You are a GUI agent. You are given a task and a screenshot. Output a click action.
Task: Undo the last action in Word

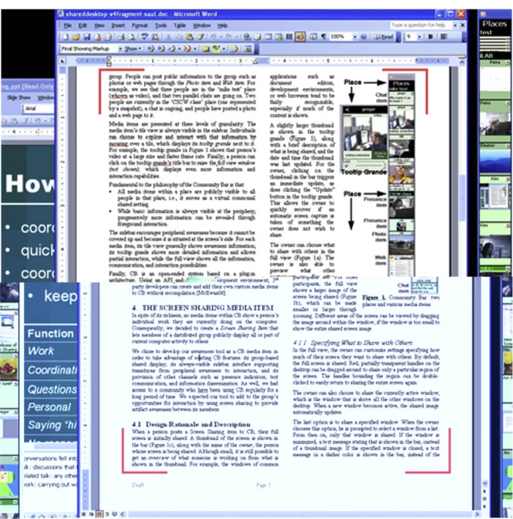point(214,36)
